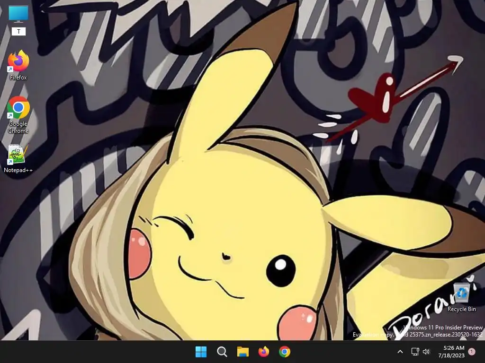Launch Firefox from the taskbar
The width and height of the screenshot is (485, 363).
coord(263,352)
